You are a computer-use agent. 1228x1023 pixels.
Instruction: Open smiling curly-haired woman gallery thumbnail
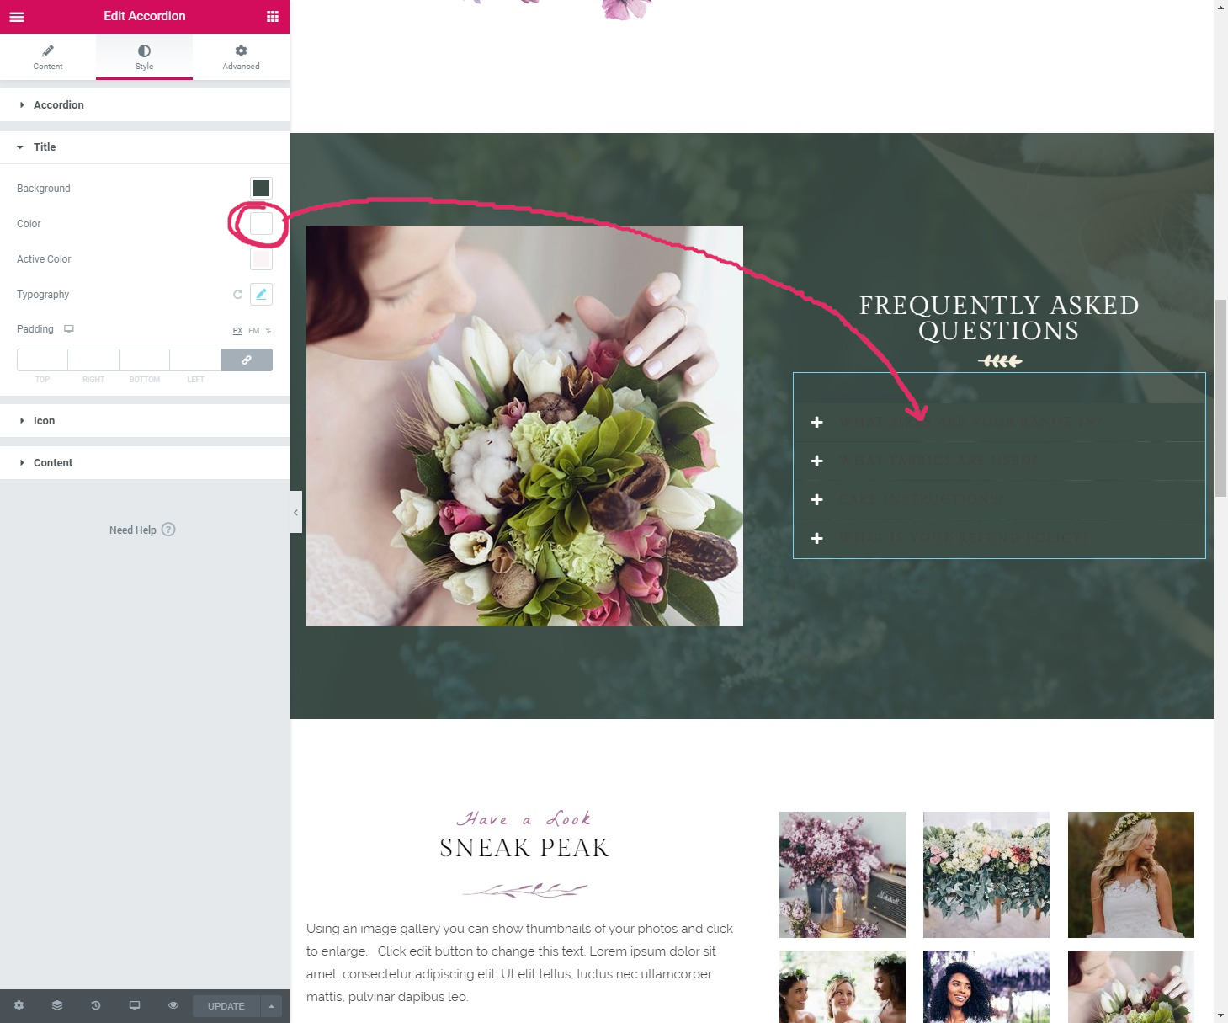pos(986,987)
